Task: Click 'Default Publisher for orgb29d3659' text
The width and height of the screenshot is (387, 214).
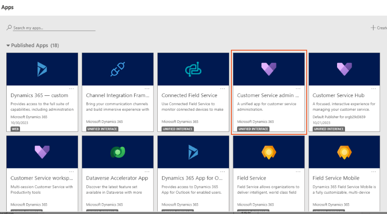Action: point(339,117)
